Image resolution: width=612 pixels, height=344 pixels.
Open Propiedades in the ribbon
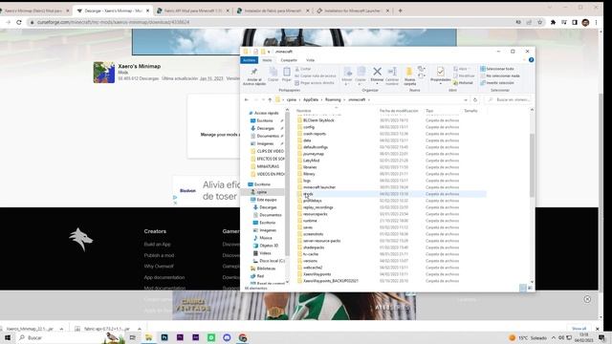[440, 75]
